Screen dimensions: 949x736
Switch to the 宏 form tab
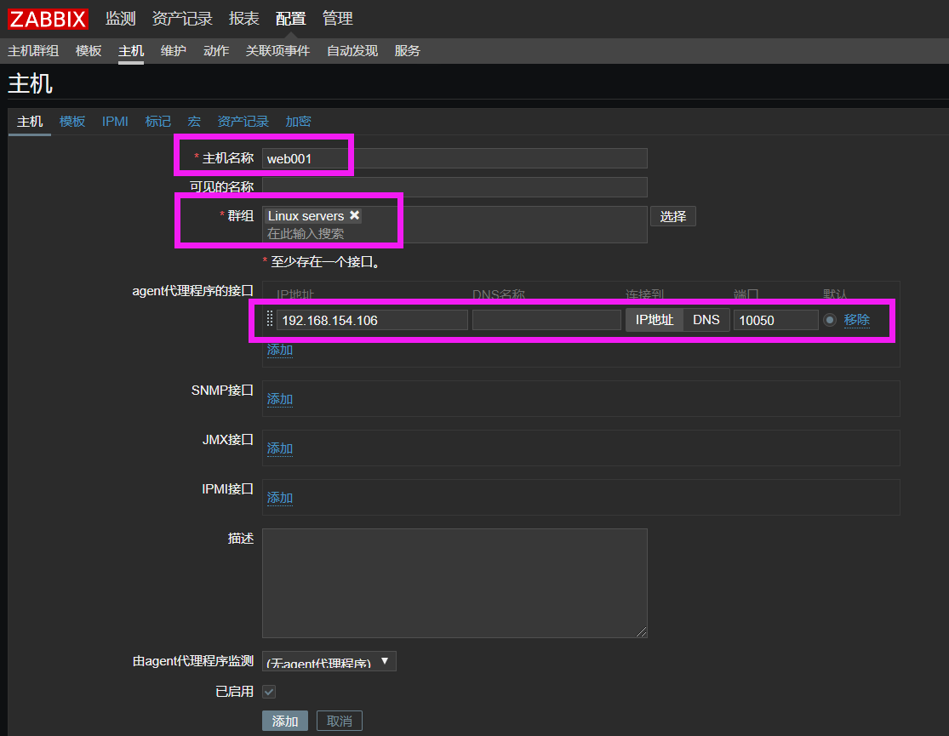point(194,122)
